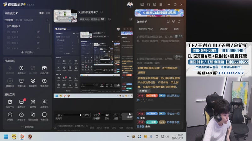This screenshot has width=252, height=141.
Task: Pop out the 弹幕助手 panel
Action: pyautogui.click(x=179, y=21)
